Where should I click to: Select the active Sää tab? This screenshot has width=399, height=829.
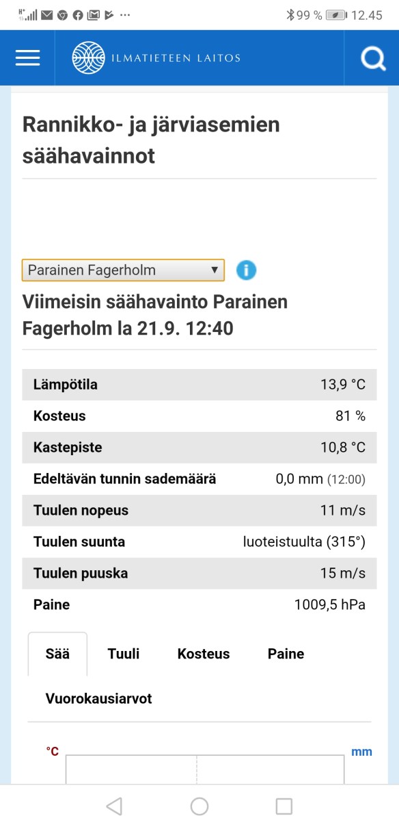(57, 654)
